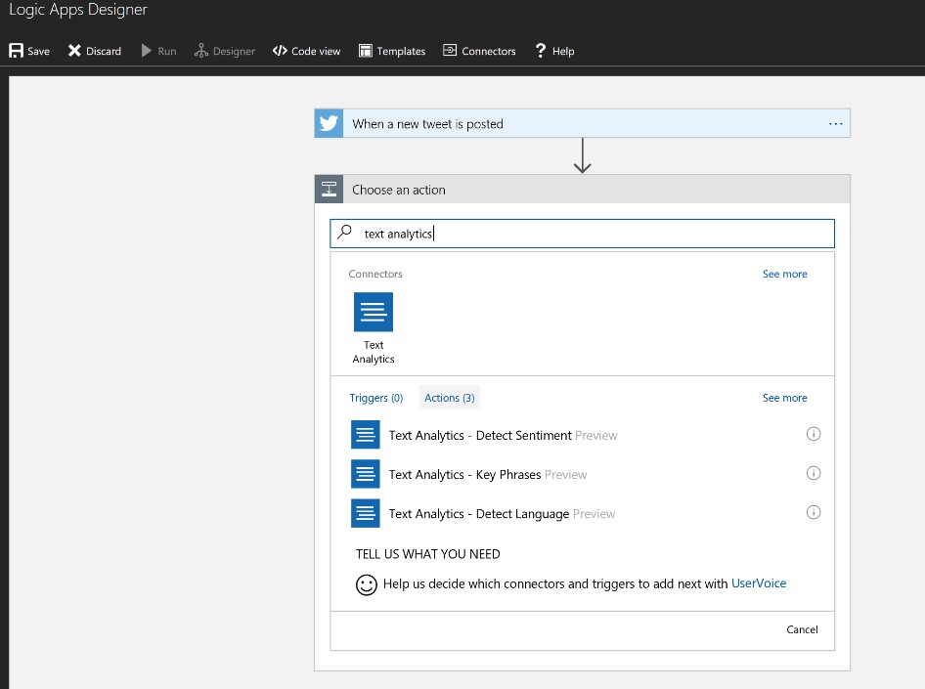
Task: Expand See more in the Connectors section
Action: [x=784, y=274]
